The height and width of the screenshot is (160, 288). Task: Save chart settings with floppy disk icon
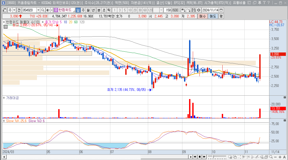tap(193, 10)
